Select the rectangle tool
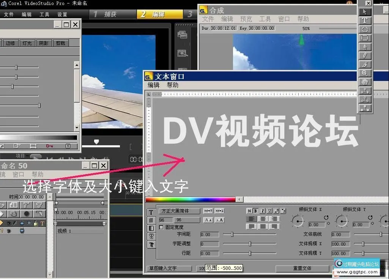Screen dimensions: 389x279 [365, 38]
